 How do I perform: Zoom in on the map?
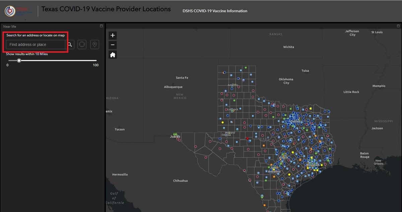(x=113, y=35)
